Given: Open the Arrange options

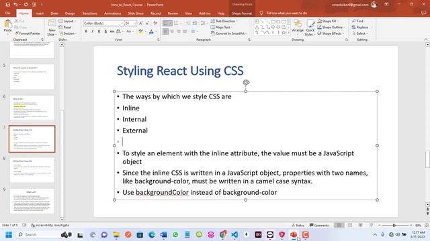Looking at the screenshot, I should 298,27.
